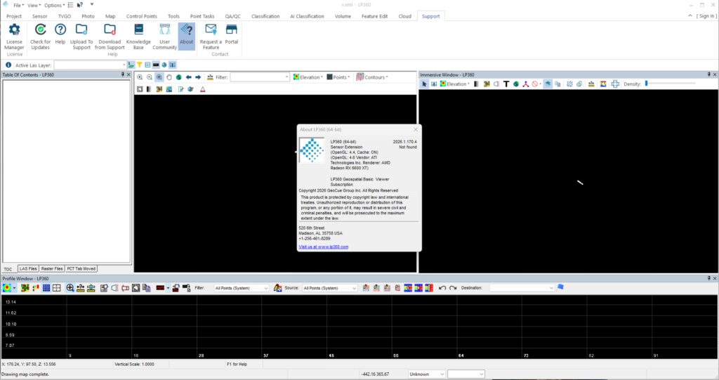This screenshot has width=719, height=380.
Task: Click the yellow filter funnel icon
Action: pos(140,65)
